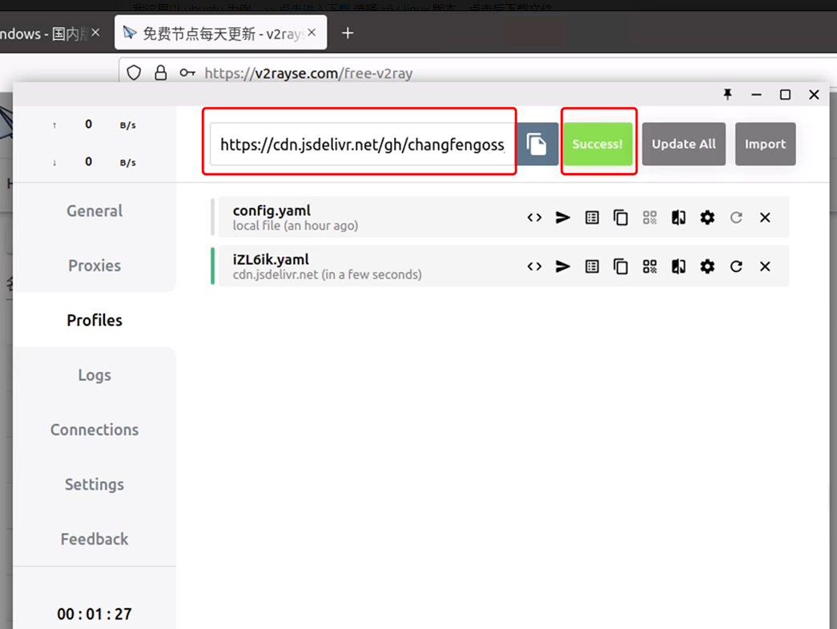The image size is (837, 629).
Task: Select the iZL6ik.yaml profile name
Action: tap(271, 259)
